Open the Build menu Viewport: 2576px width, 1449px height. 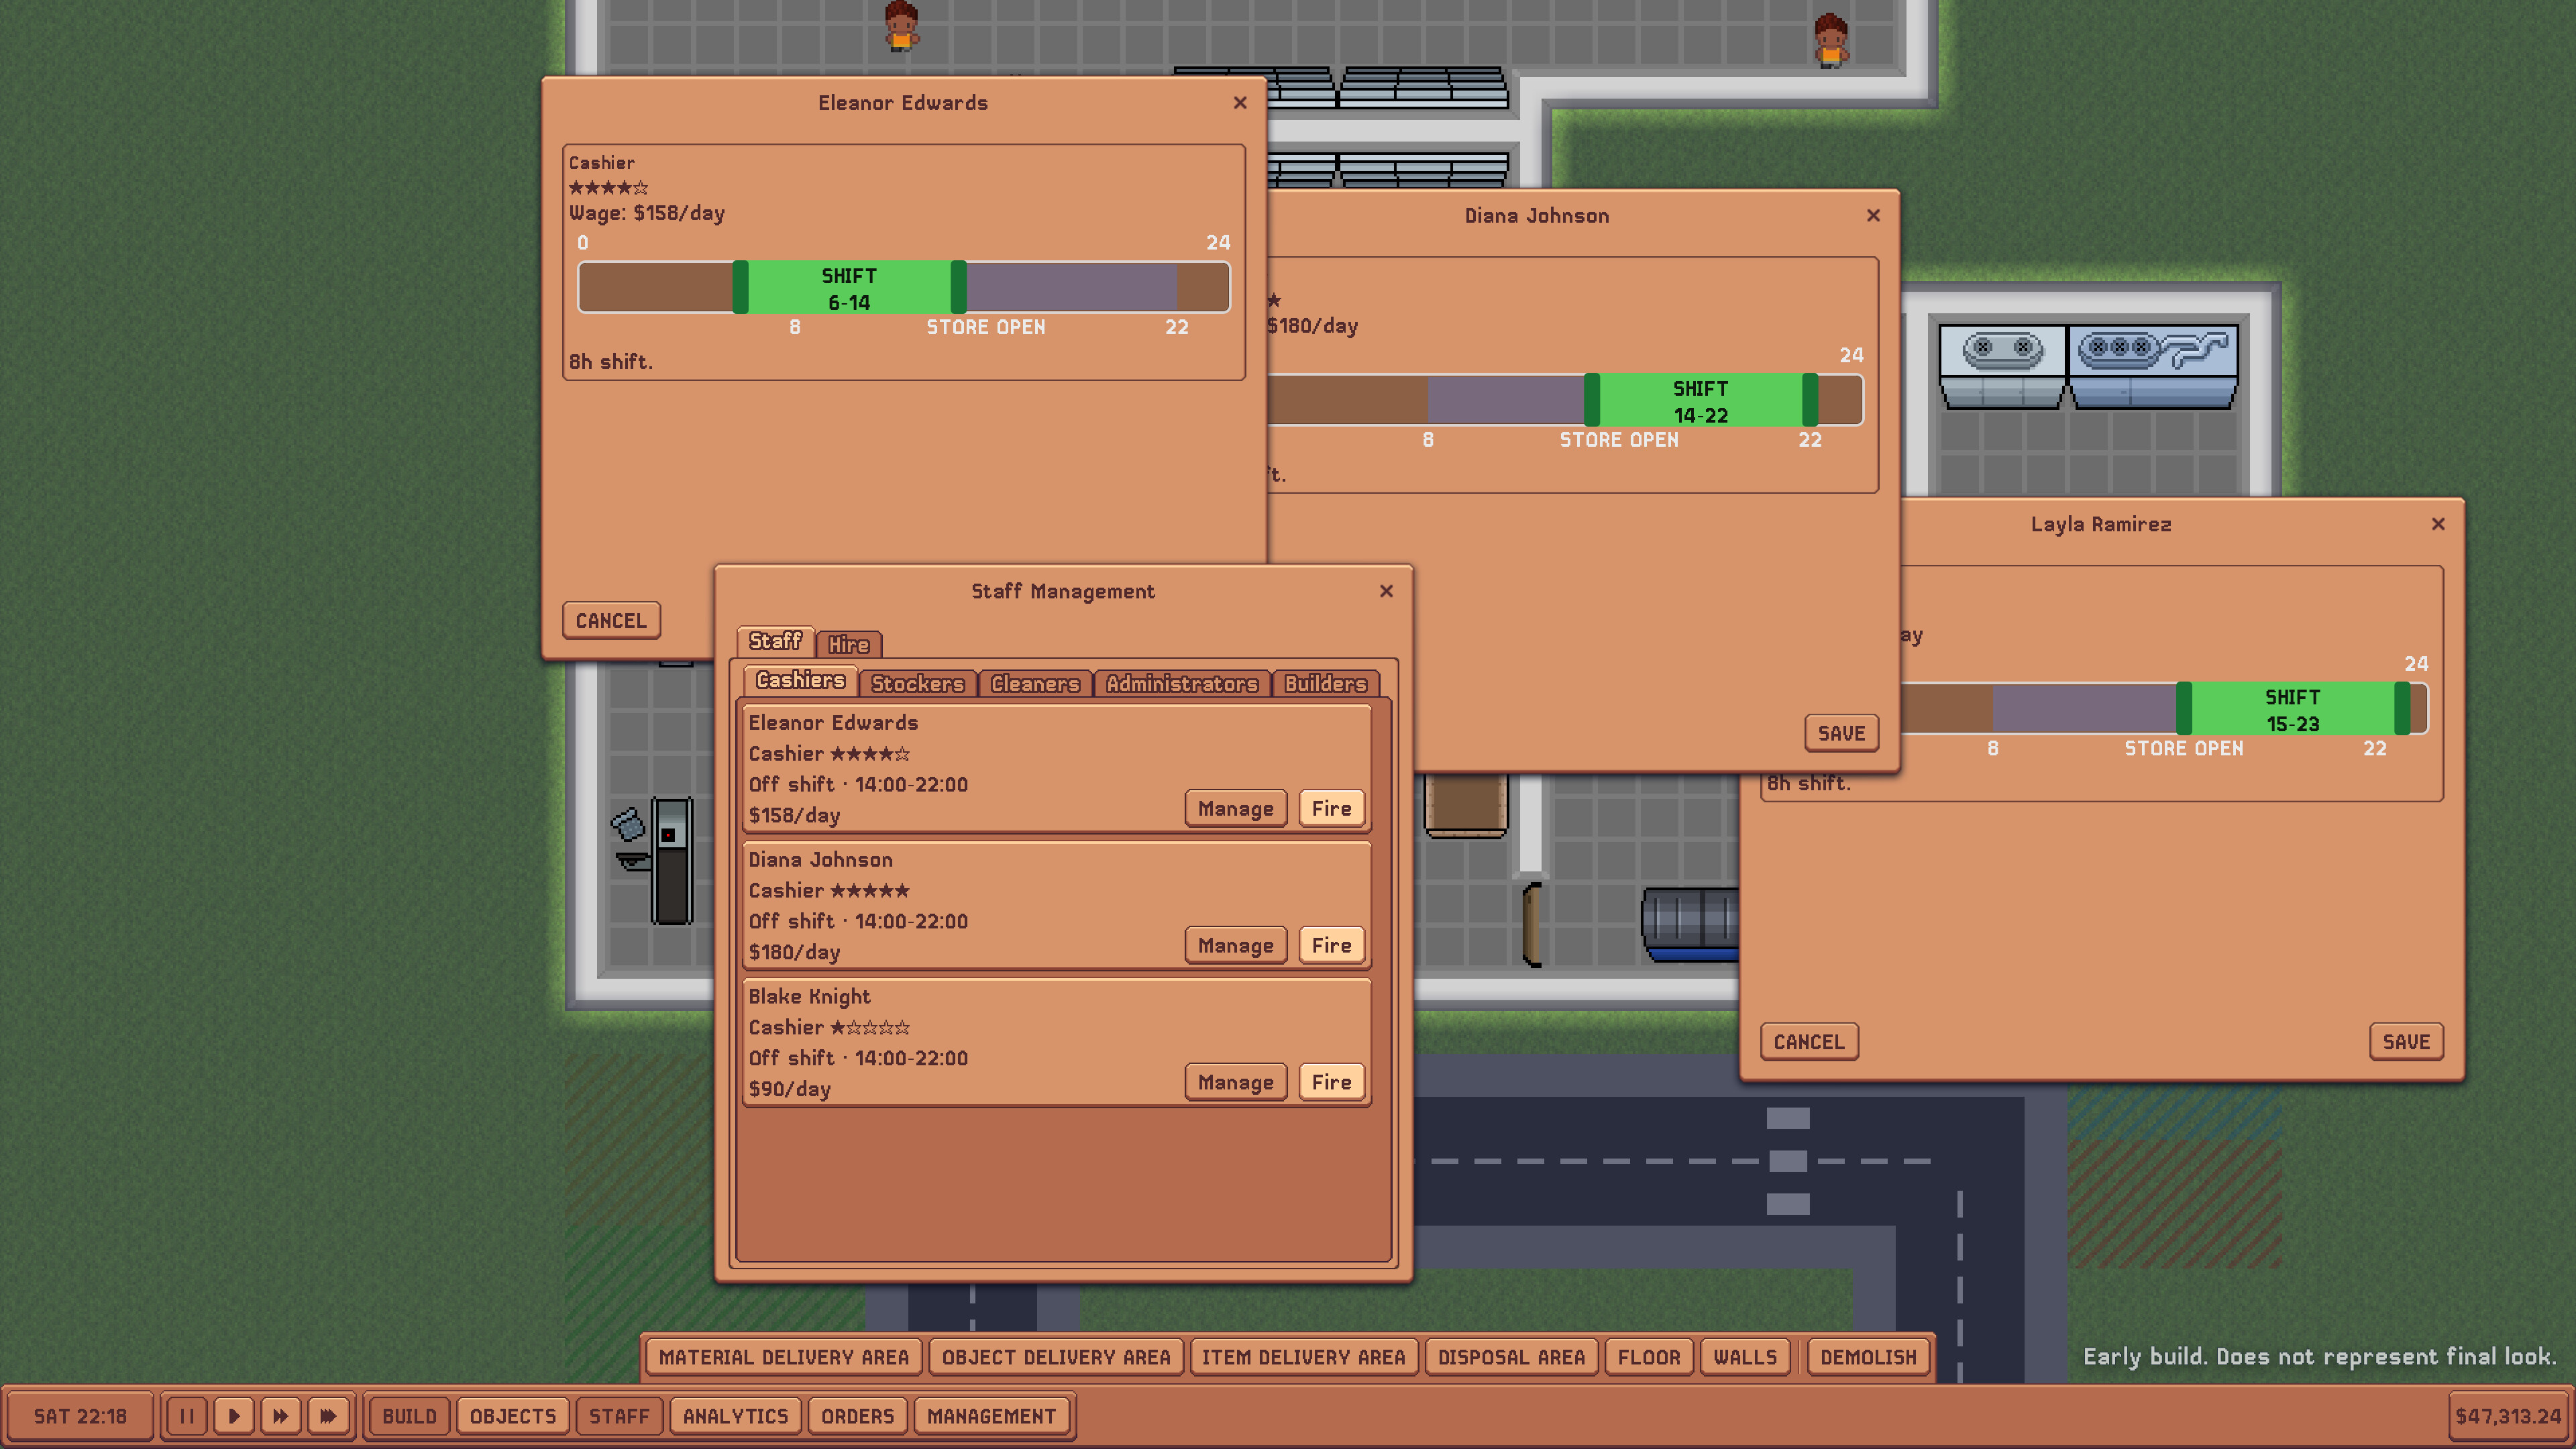tap(409, 1415)
